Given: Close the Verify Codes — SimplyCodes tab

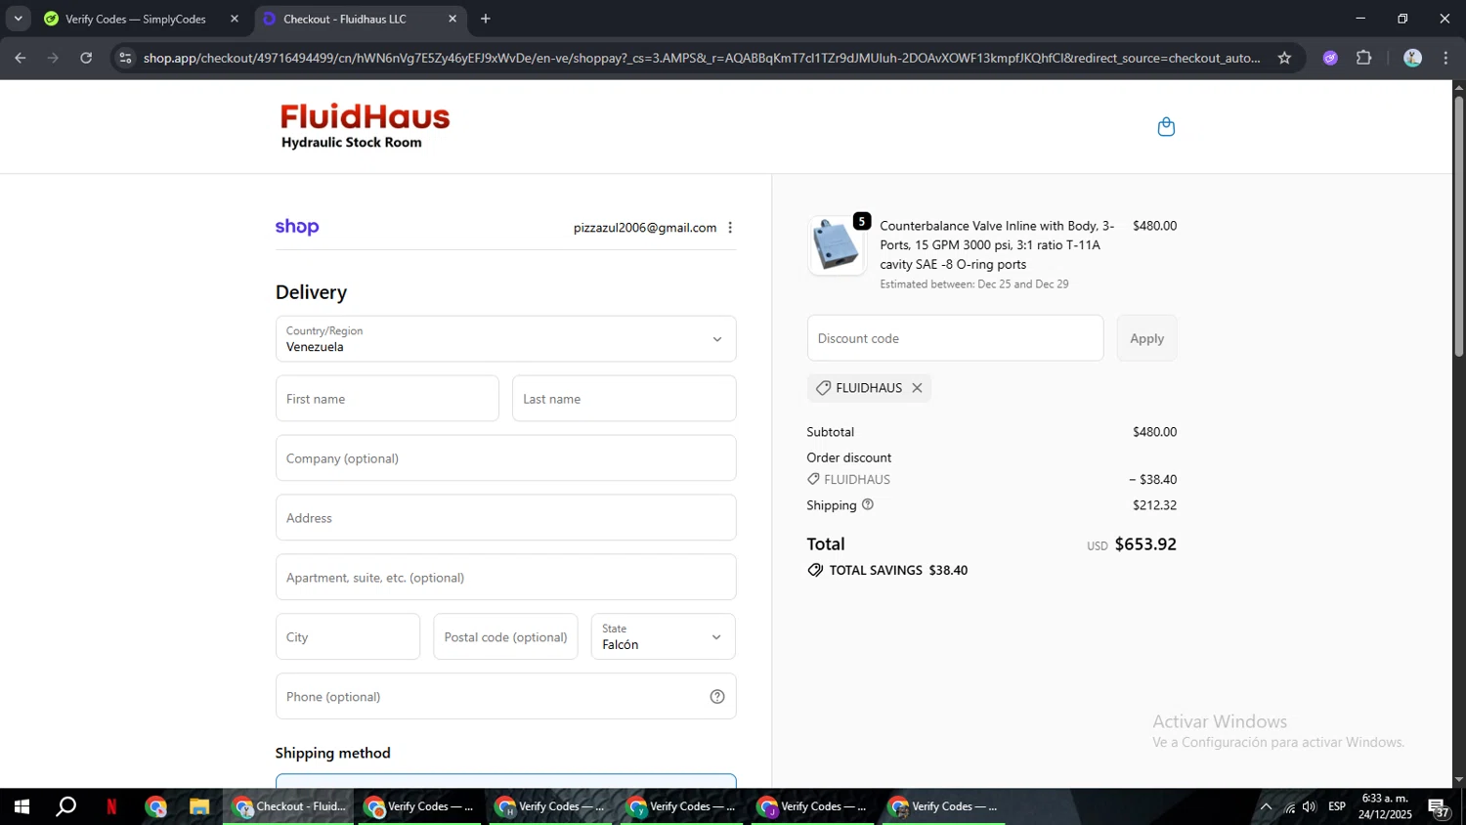Looking at the screenshot, I should (235, 19).
